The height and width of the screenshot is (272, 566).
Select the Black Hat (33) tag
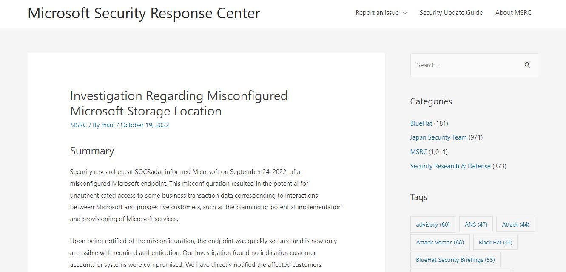(495, 242)
